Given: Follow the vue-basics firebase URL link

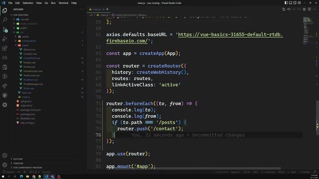Looking at the screenshot, I should [230, 35].
